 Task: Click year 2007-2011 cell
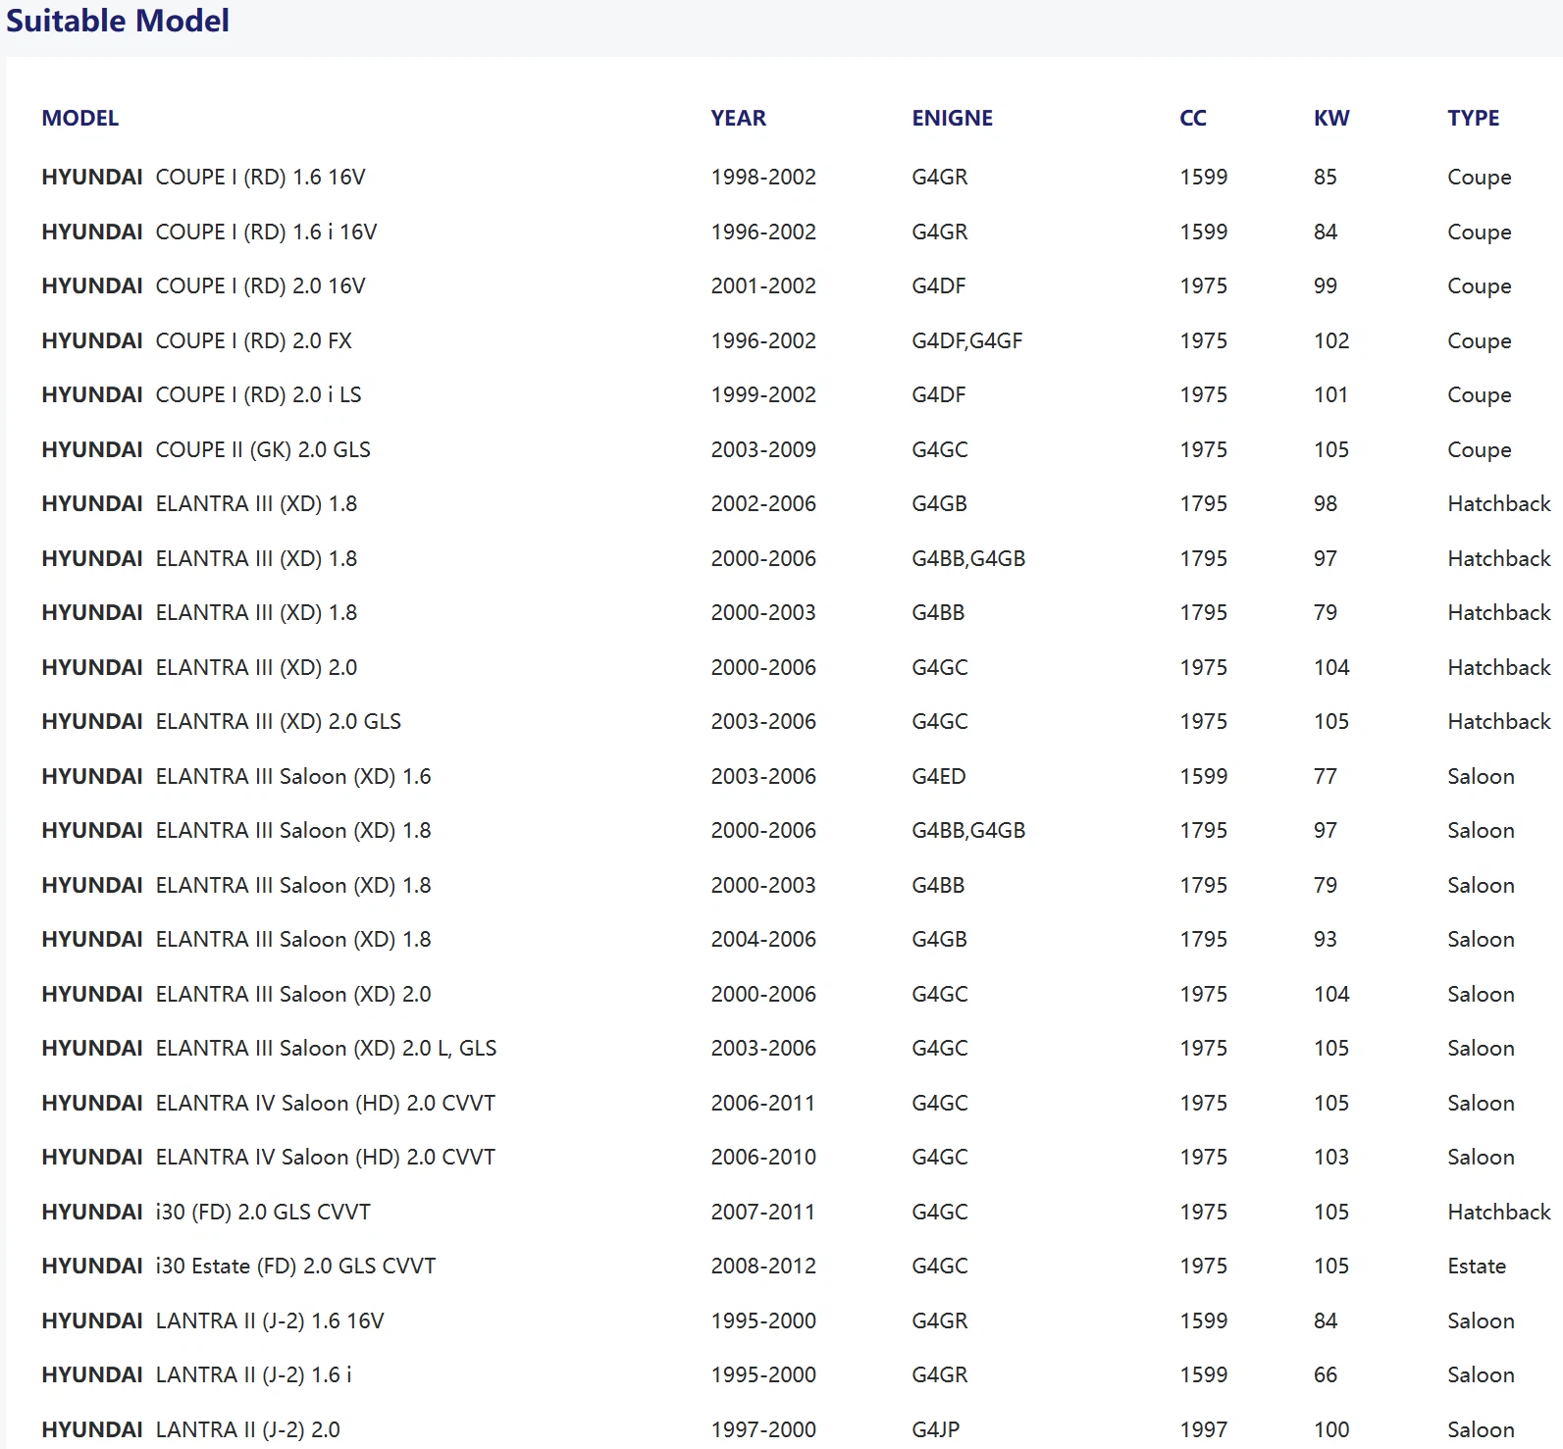763,1212
